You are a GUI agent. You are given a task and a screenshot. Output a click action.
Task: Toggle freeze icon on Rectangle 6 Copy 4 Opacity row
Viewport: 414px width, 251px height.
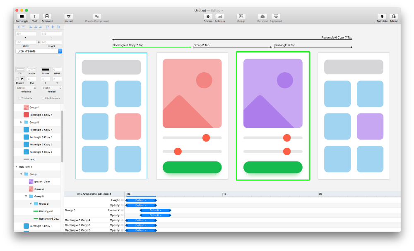[122, 220]
